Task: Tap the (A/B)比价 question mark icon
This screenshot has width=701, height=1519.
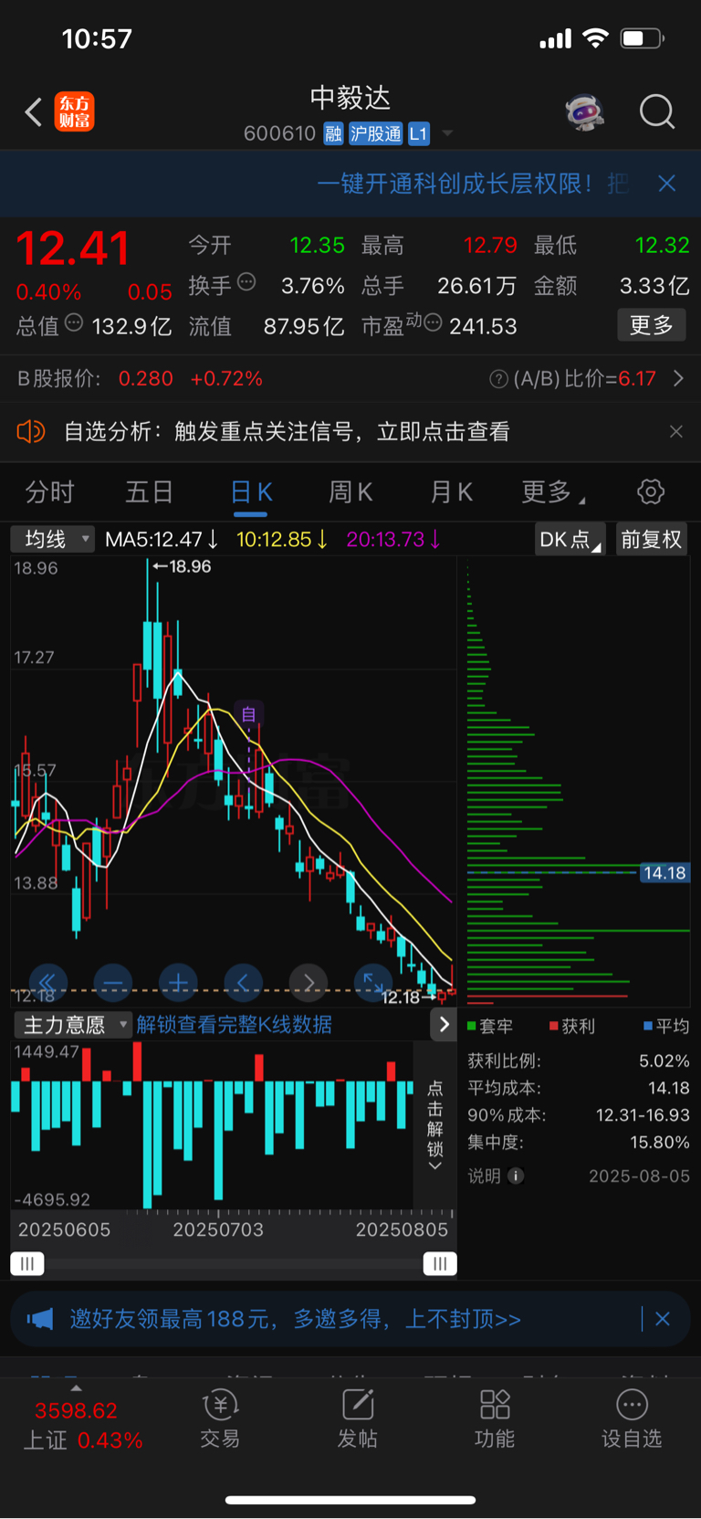Action: tap(498, 379)
